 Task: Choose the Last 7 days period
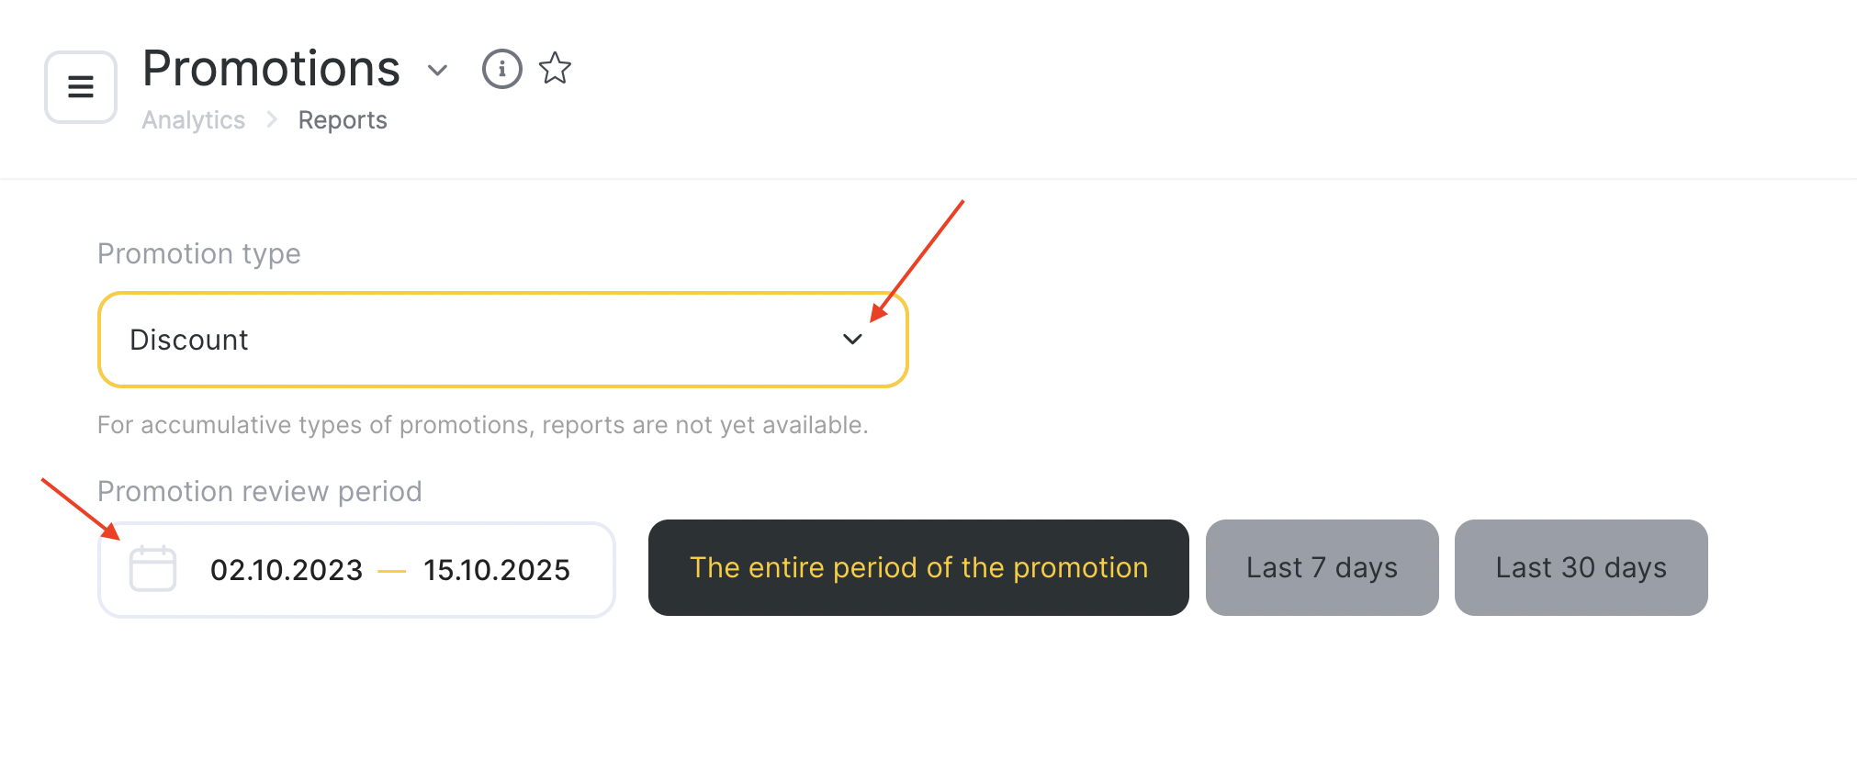[x=1322, y=568]
